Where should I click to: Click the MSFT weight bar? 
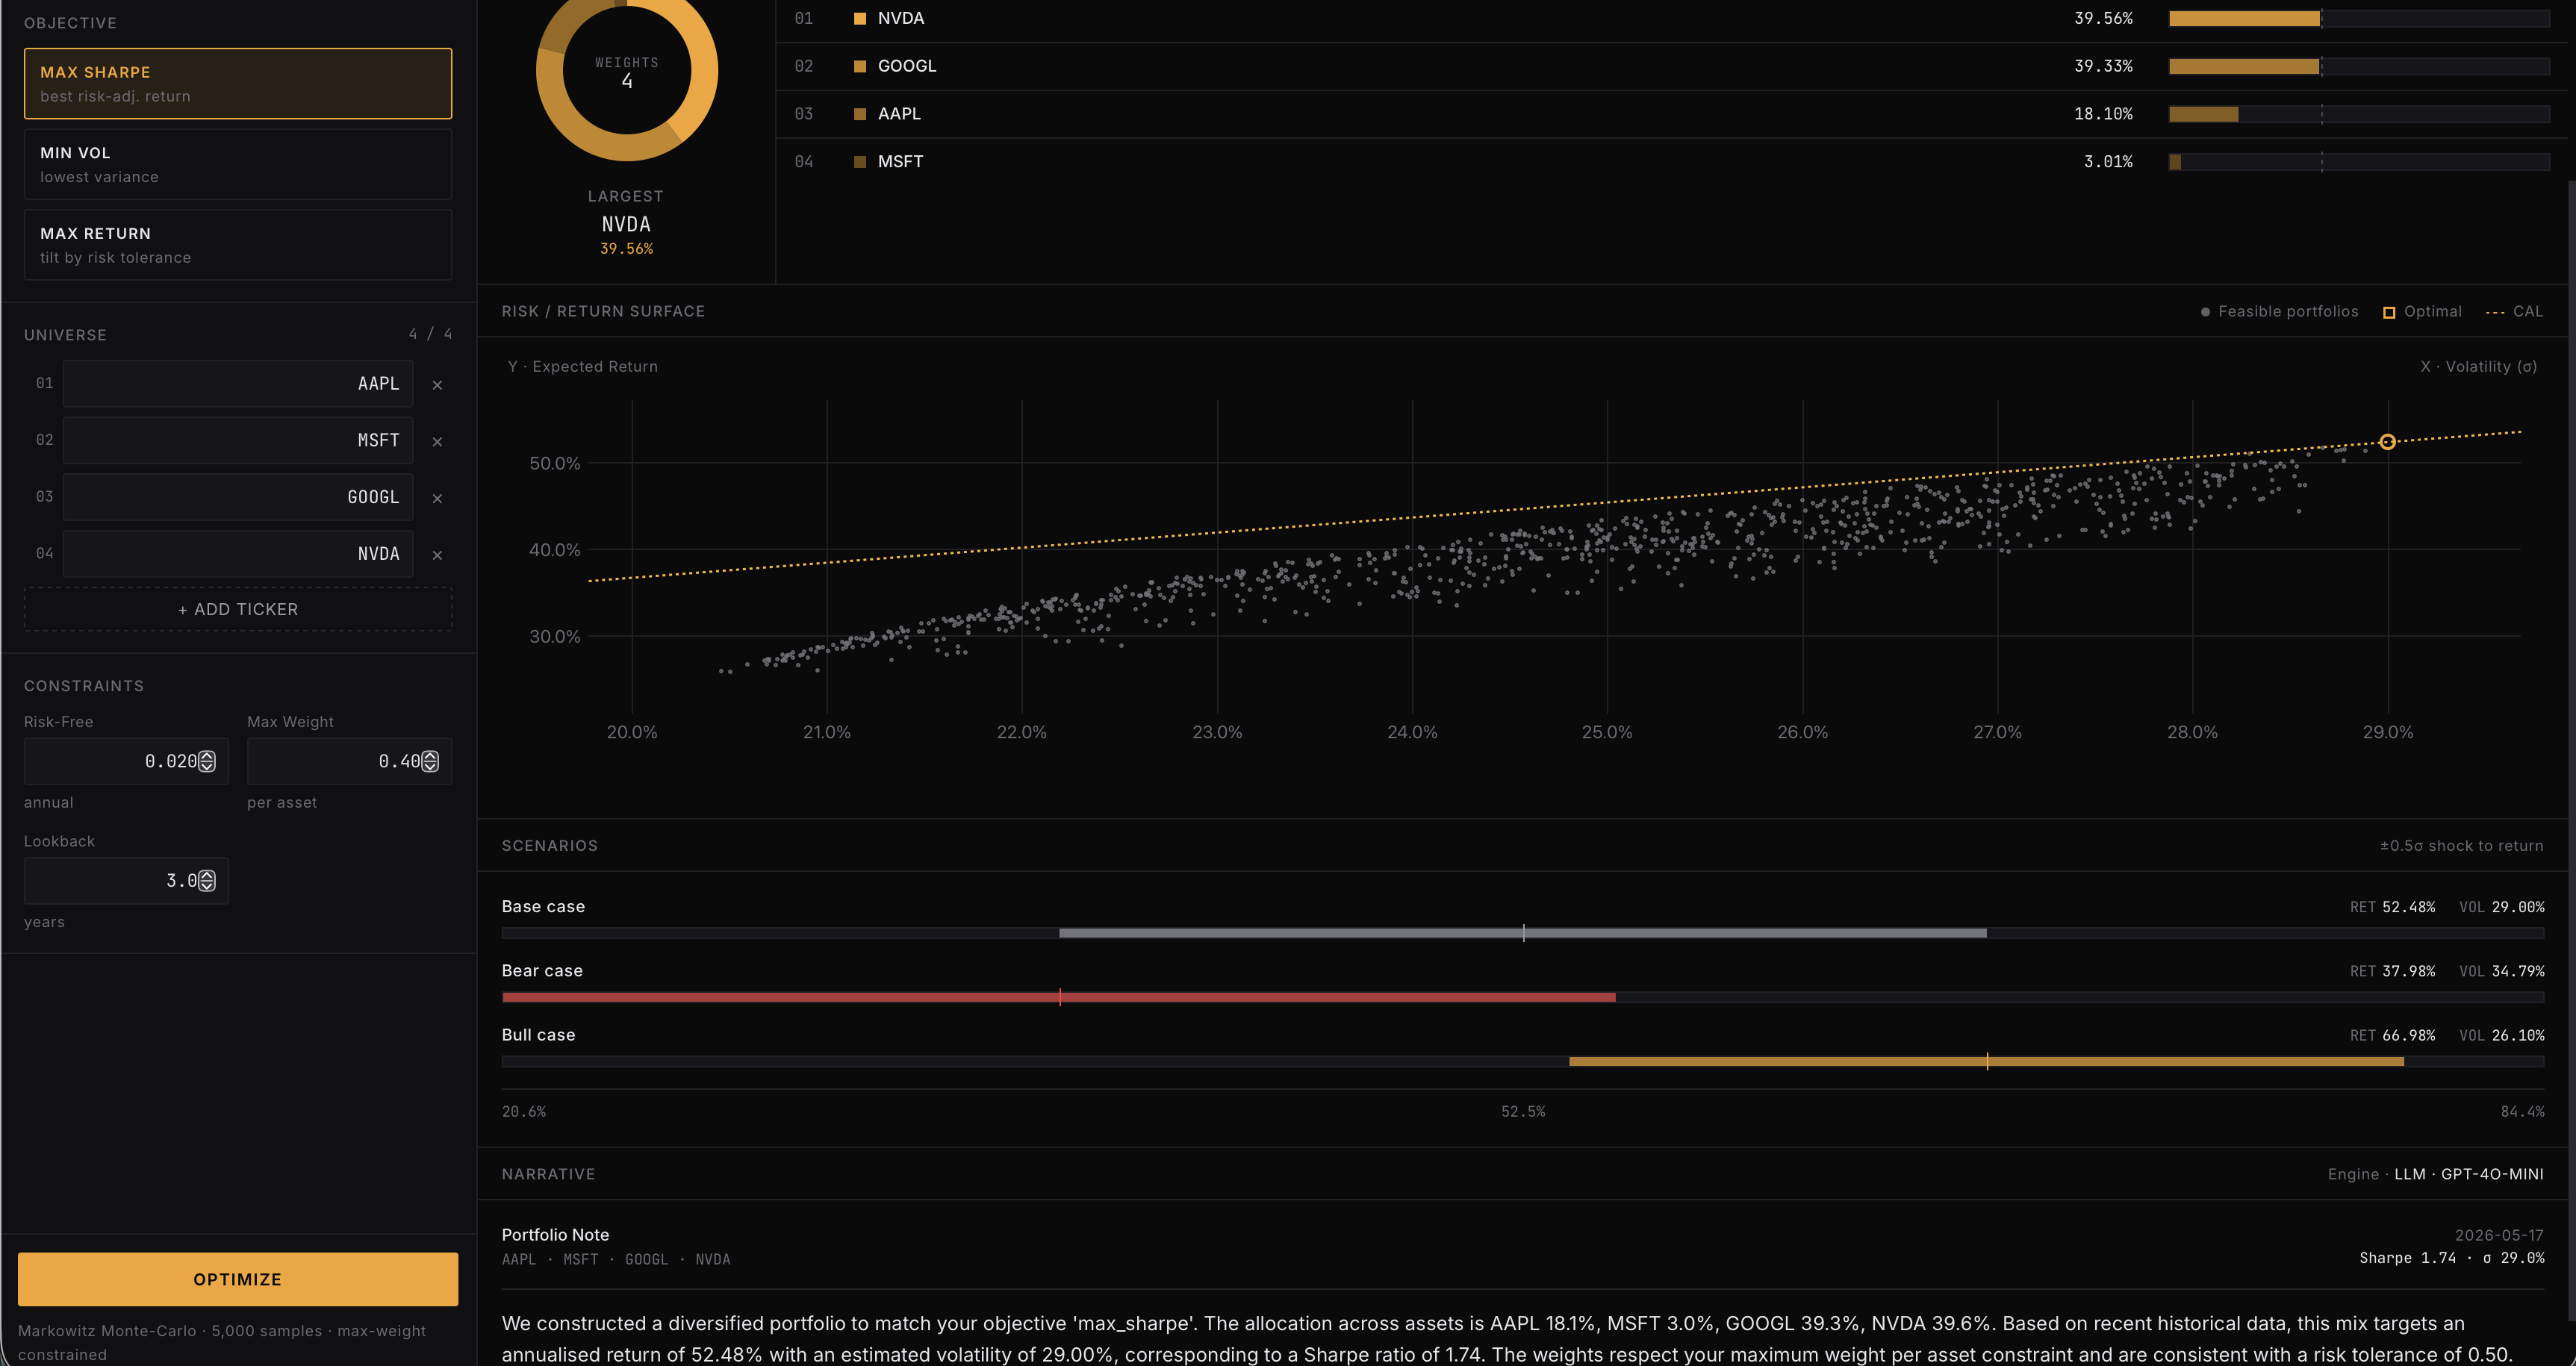pos(2359,162)
